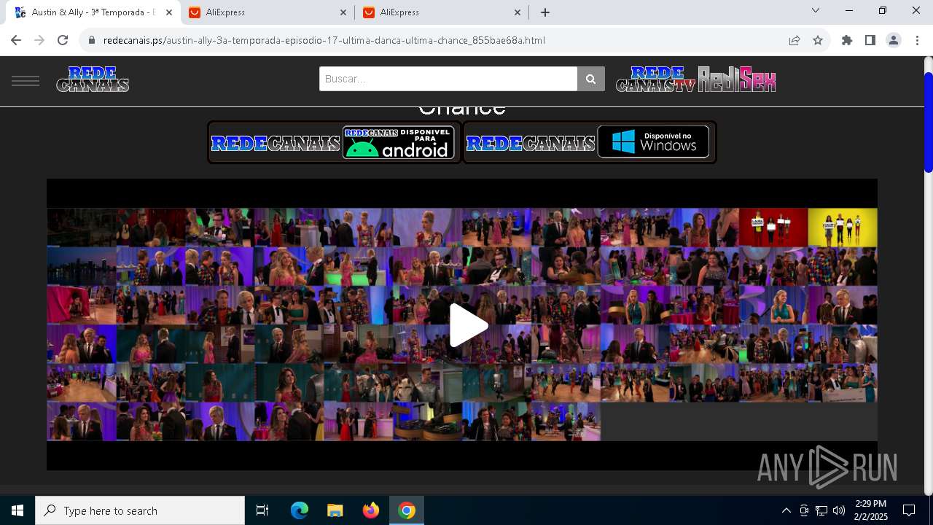Image resolution: width=933 pixels, height=525 pixels.
Task: Close the second AliExpress tab
Action: [518, 12]
